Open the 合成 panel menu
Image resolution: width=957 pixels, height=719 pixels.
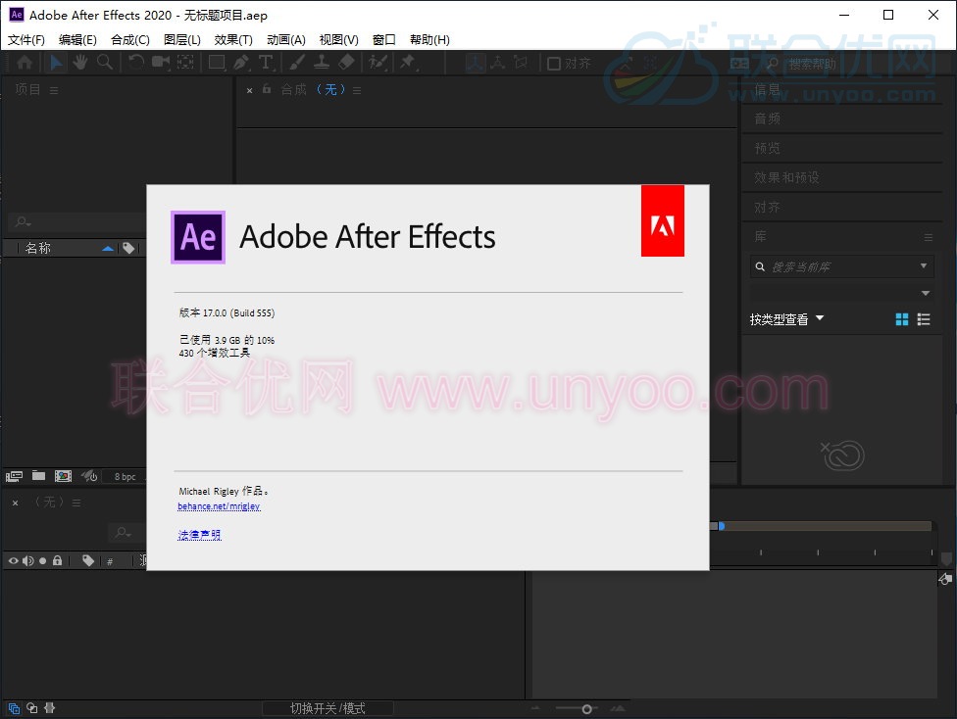tap(357, 90)
